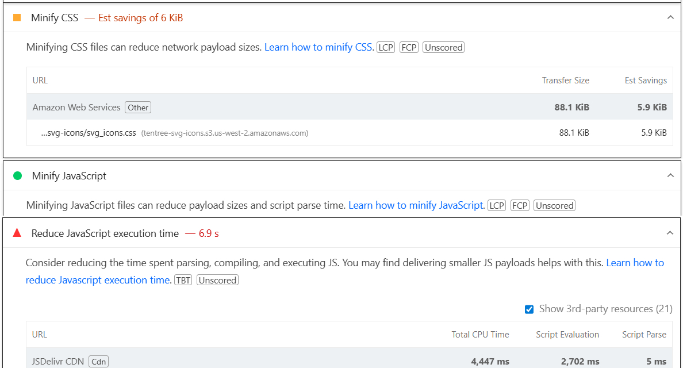683x368 pixels.
Task: Toggle the Unscored chip in Minify CSS audit
Action: (443, 47)
